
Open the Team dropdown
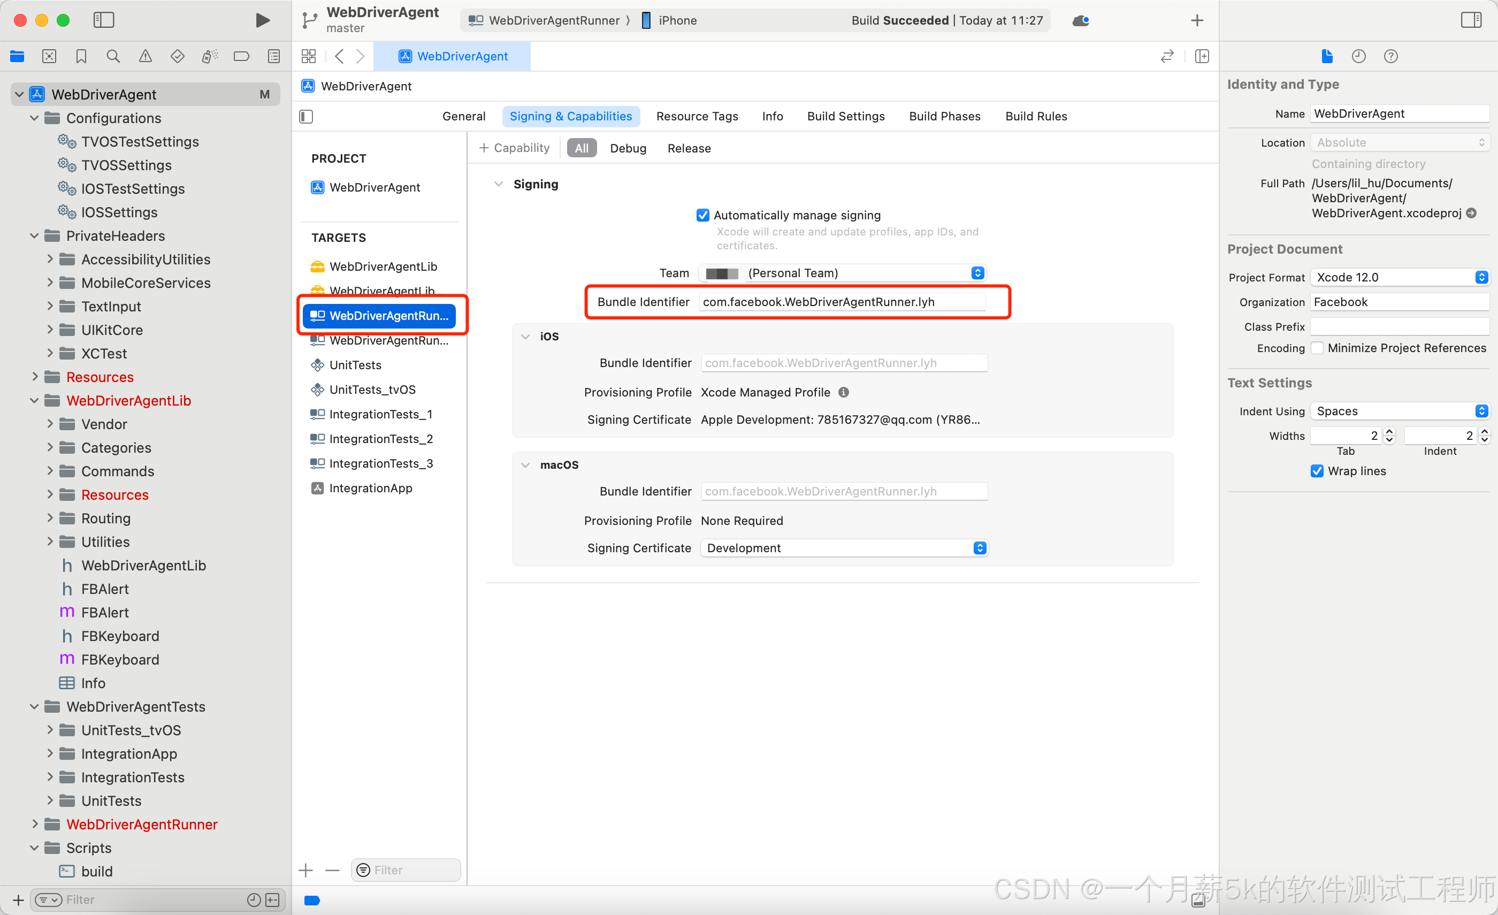tap(842, 273)
